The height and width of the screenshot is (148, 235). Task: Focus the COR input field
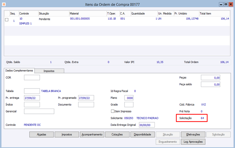coord(32,78)
